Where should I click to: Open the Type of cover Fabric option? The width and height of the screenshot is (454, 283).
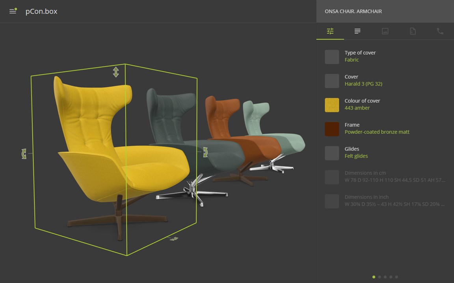pyautogui.click(x=385, y=57)
